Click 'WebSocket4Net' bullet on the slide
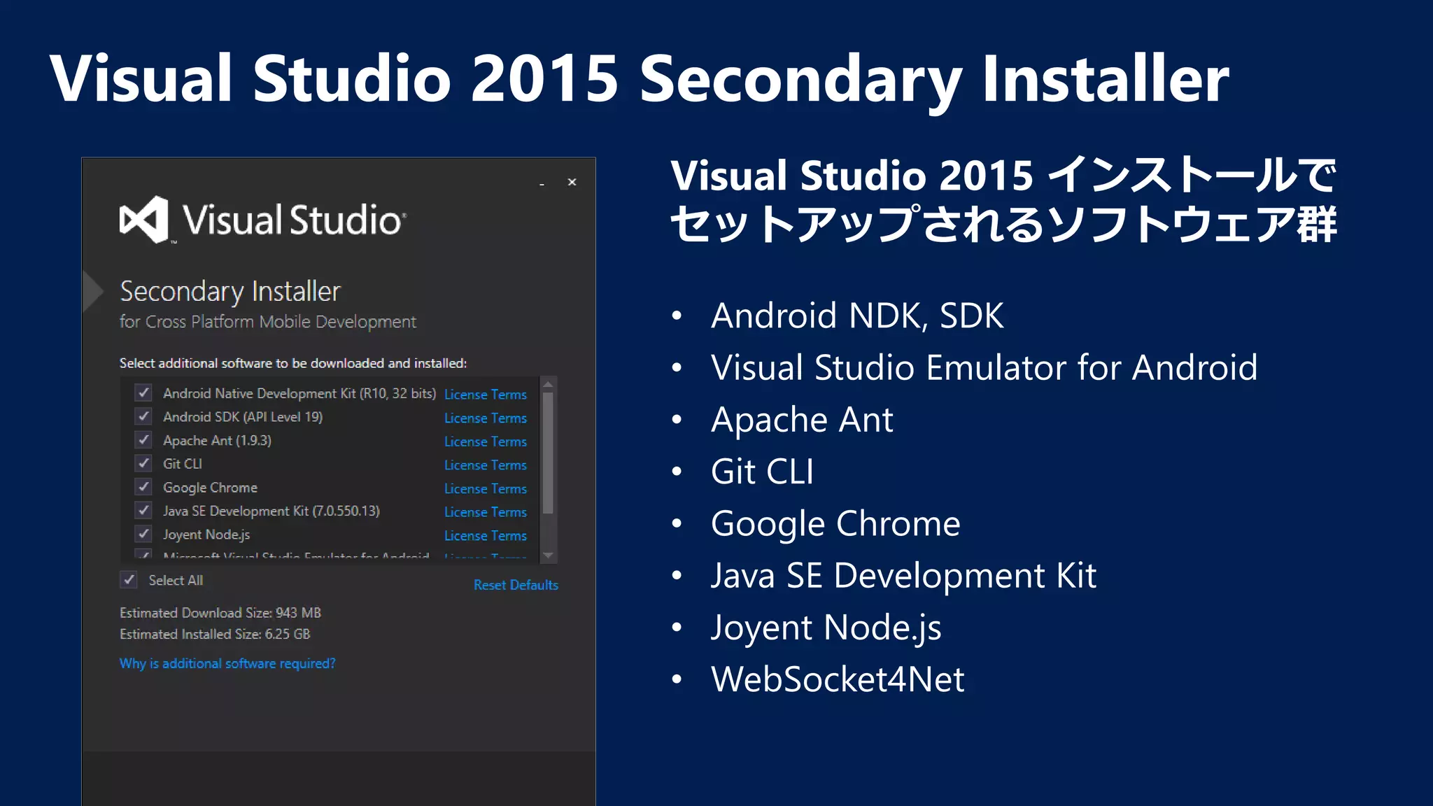This screenshot has height=806, width=1433. click(x=838, y=679)
